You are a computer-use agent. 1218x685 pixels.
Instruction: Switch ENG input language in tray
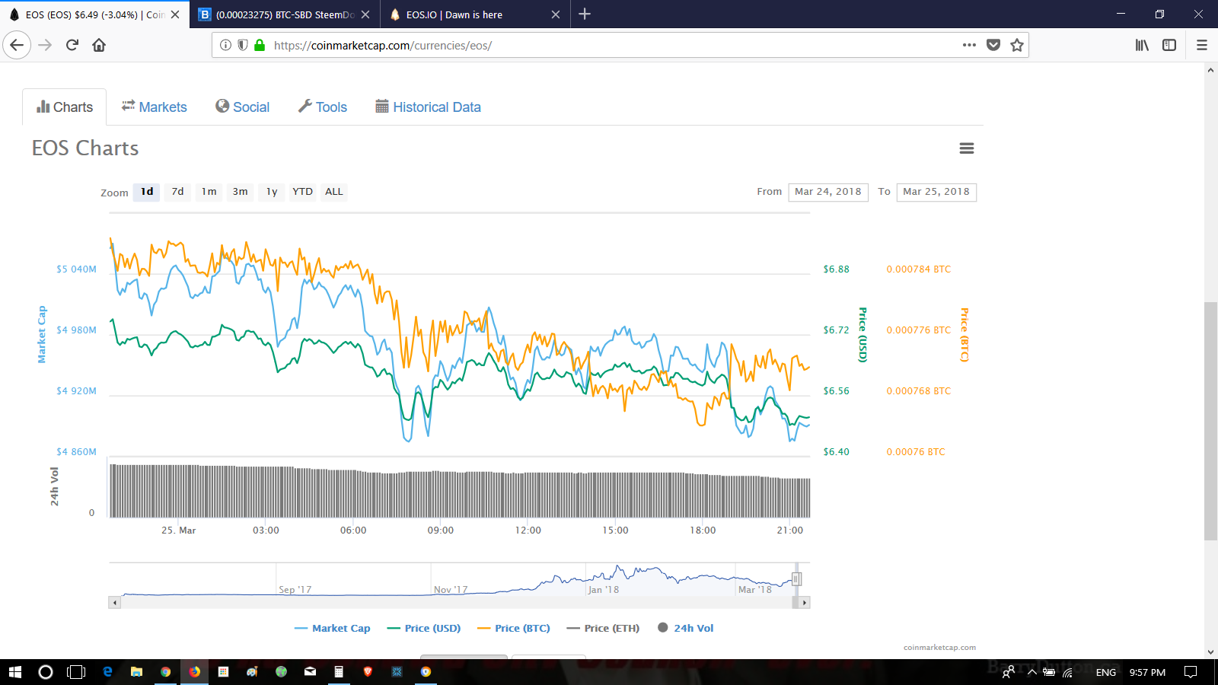pos(1106,672)
